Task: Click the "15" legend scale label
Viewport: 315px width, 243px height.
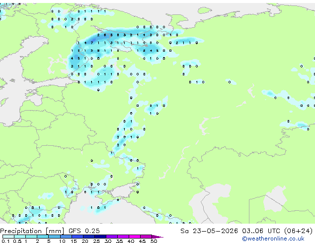Action: coord(74,241)
